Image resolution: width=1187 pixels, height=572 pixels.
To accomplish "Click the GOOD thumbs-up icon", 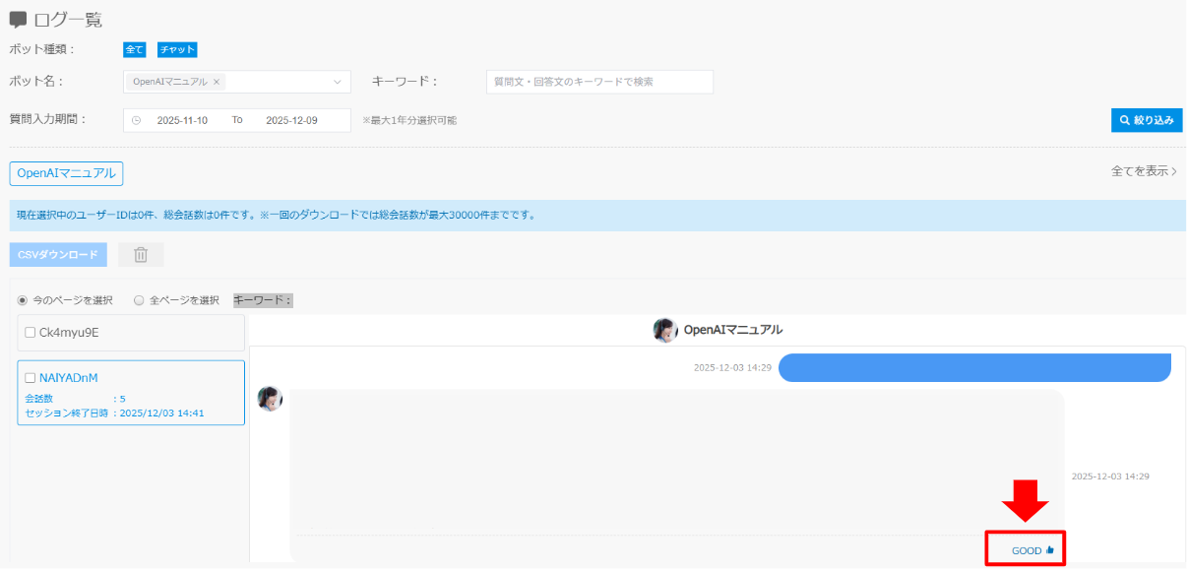I will click(x=1050, y=550).
